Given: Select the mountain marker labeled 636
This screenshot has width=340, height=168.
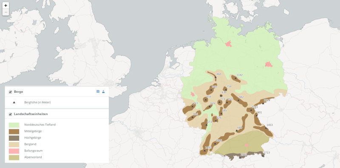Looking at the screenshot, I should click(x=221, y=96).
